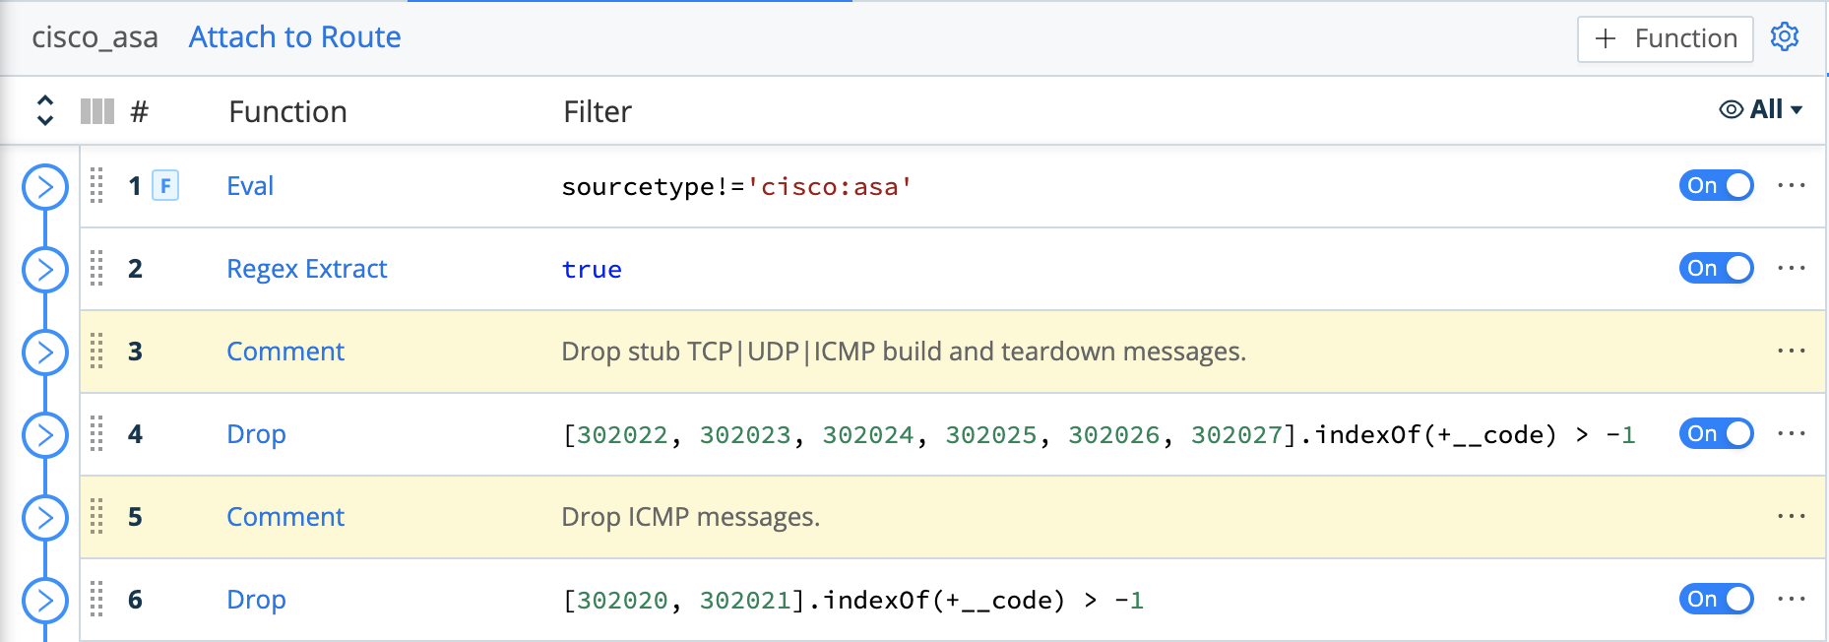Expand Drop function 4 details
Image resolution: width=1829 pixels, height=642 pixels.
(x=43, y=434)
